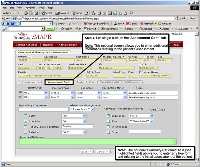Click the Save button
This screenshot has height=167, width=200.
point(86,151)
